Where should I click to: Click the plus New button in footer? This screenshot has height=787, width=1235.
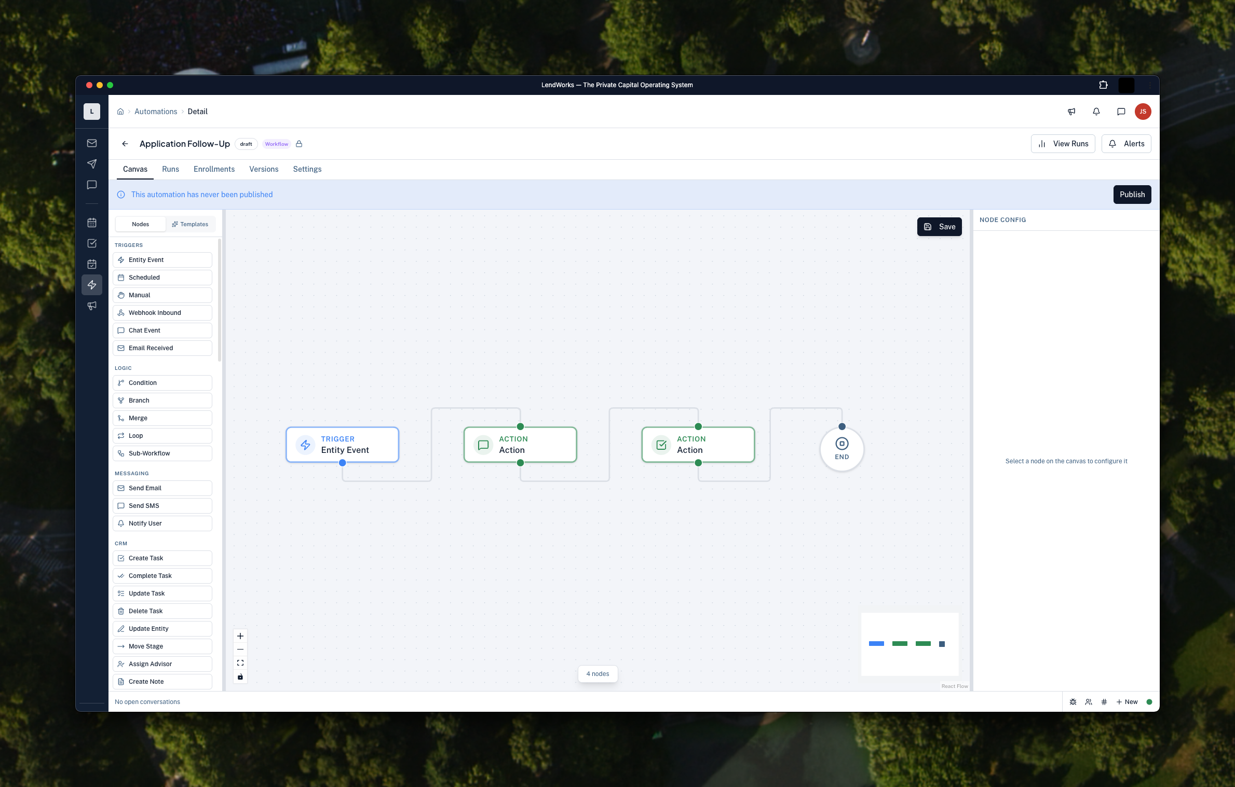[1127, 702]
